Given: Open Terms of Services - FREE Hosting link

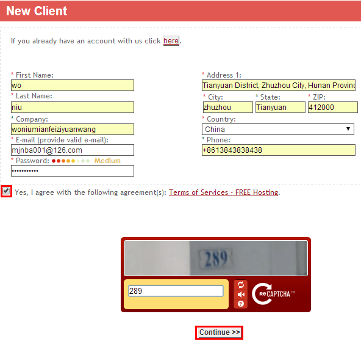Looking at the screenshot, I should 224,192.
